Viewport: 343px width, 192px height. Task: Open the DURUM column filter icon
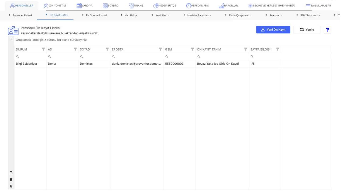pos(43,49)
